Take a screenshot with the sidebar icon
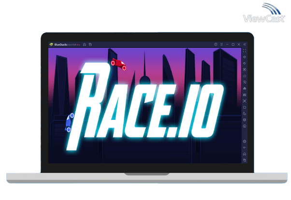 (245, 101)
